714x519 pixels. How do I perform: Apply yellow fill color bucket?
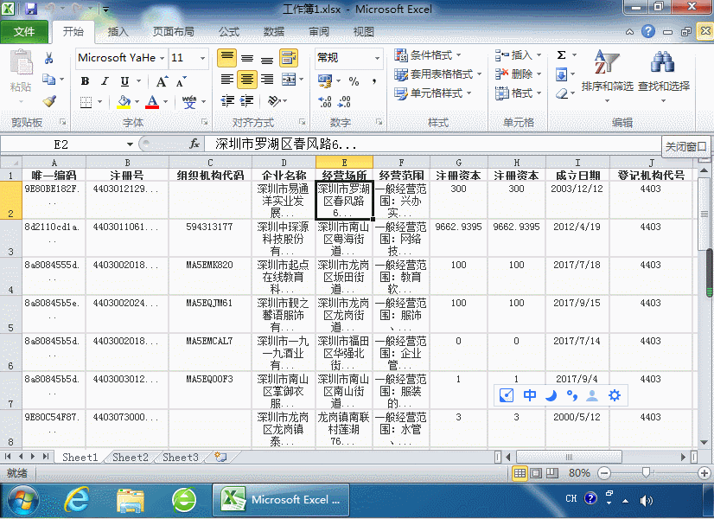point(124,102)
